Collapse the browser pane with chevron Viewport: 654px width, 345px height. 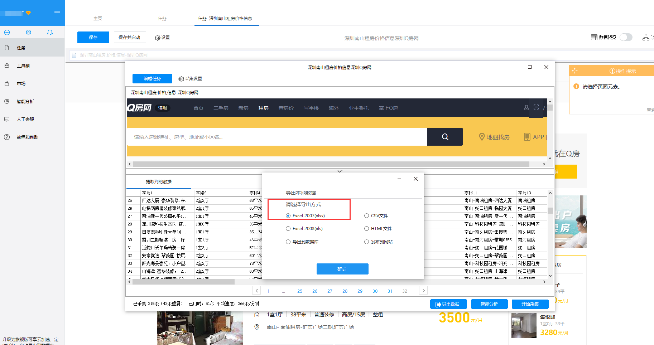coord(340,171)
